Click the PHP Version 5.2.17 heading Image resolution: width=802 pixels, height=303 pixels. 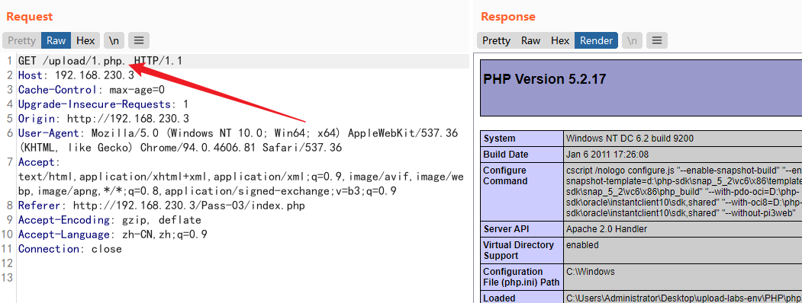coord(545,79)
